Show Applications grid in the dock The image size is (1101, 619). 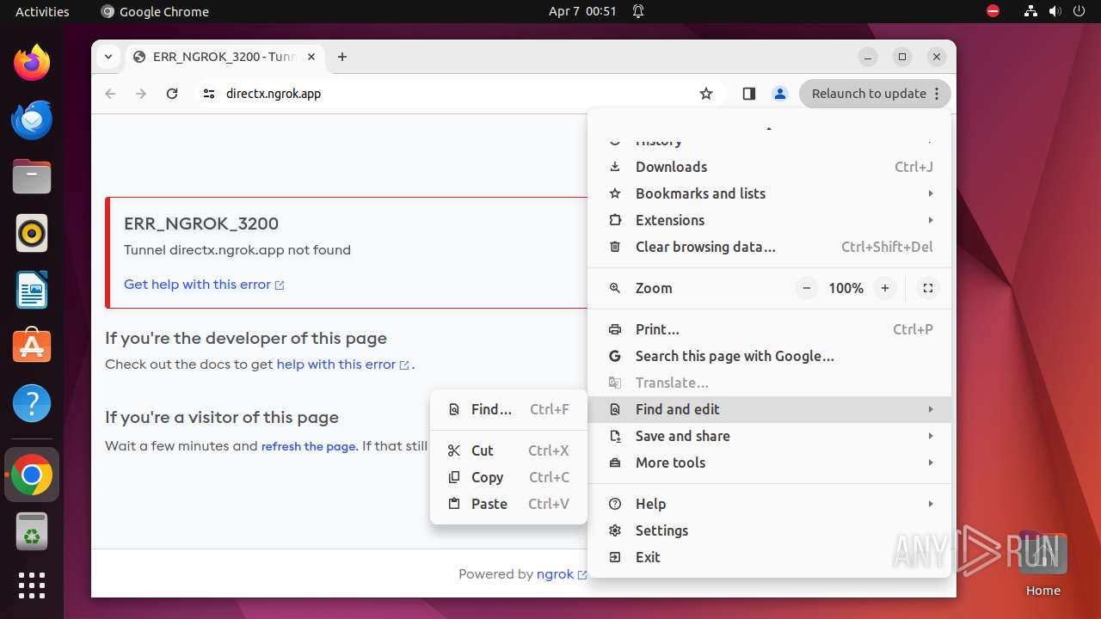coord(32,585)
